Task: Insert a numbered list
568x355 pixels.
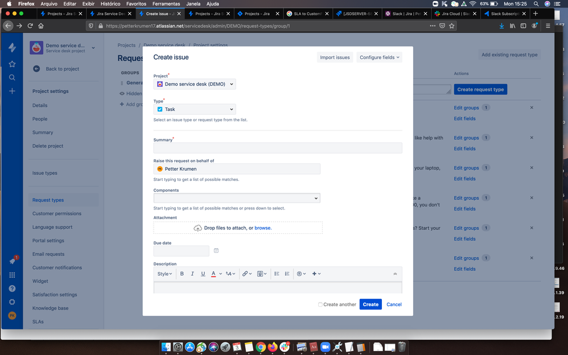Action: click(287, 274)
